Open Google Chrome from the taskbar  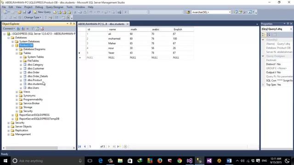180,161
